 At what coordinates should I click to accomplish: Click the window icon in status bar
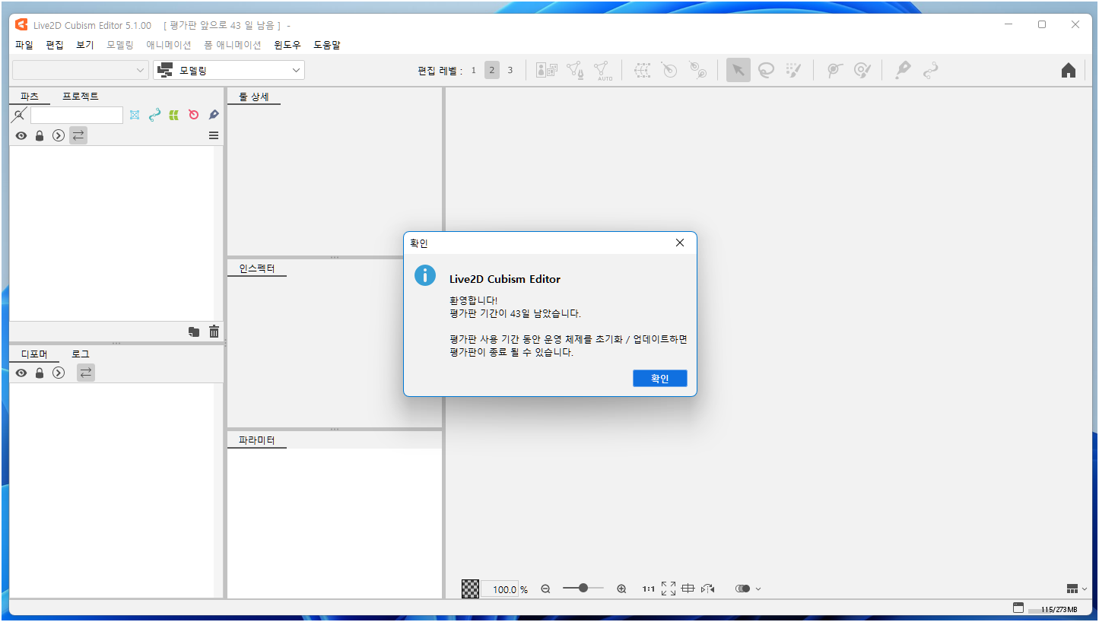click(x=1018, y=608)
